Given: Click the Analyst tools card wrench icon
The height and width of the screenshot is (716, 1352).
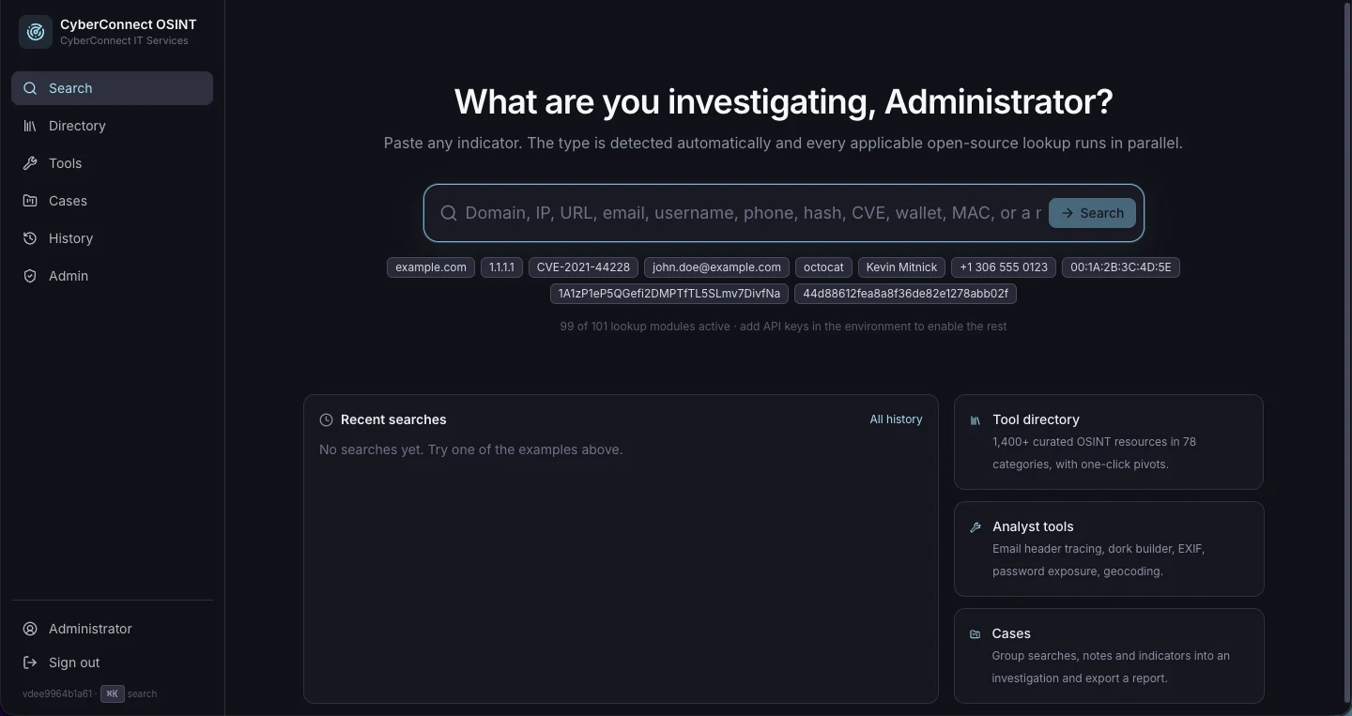Looking at the screenshot, I should pyautogui.click(x=976, y=527).
